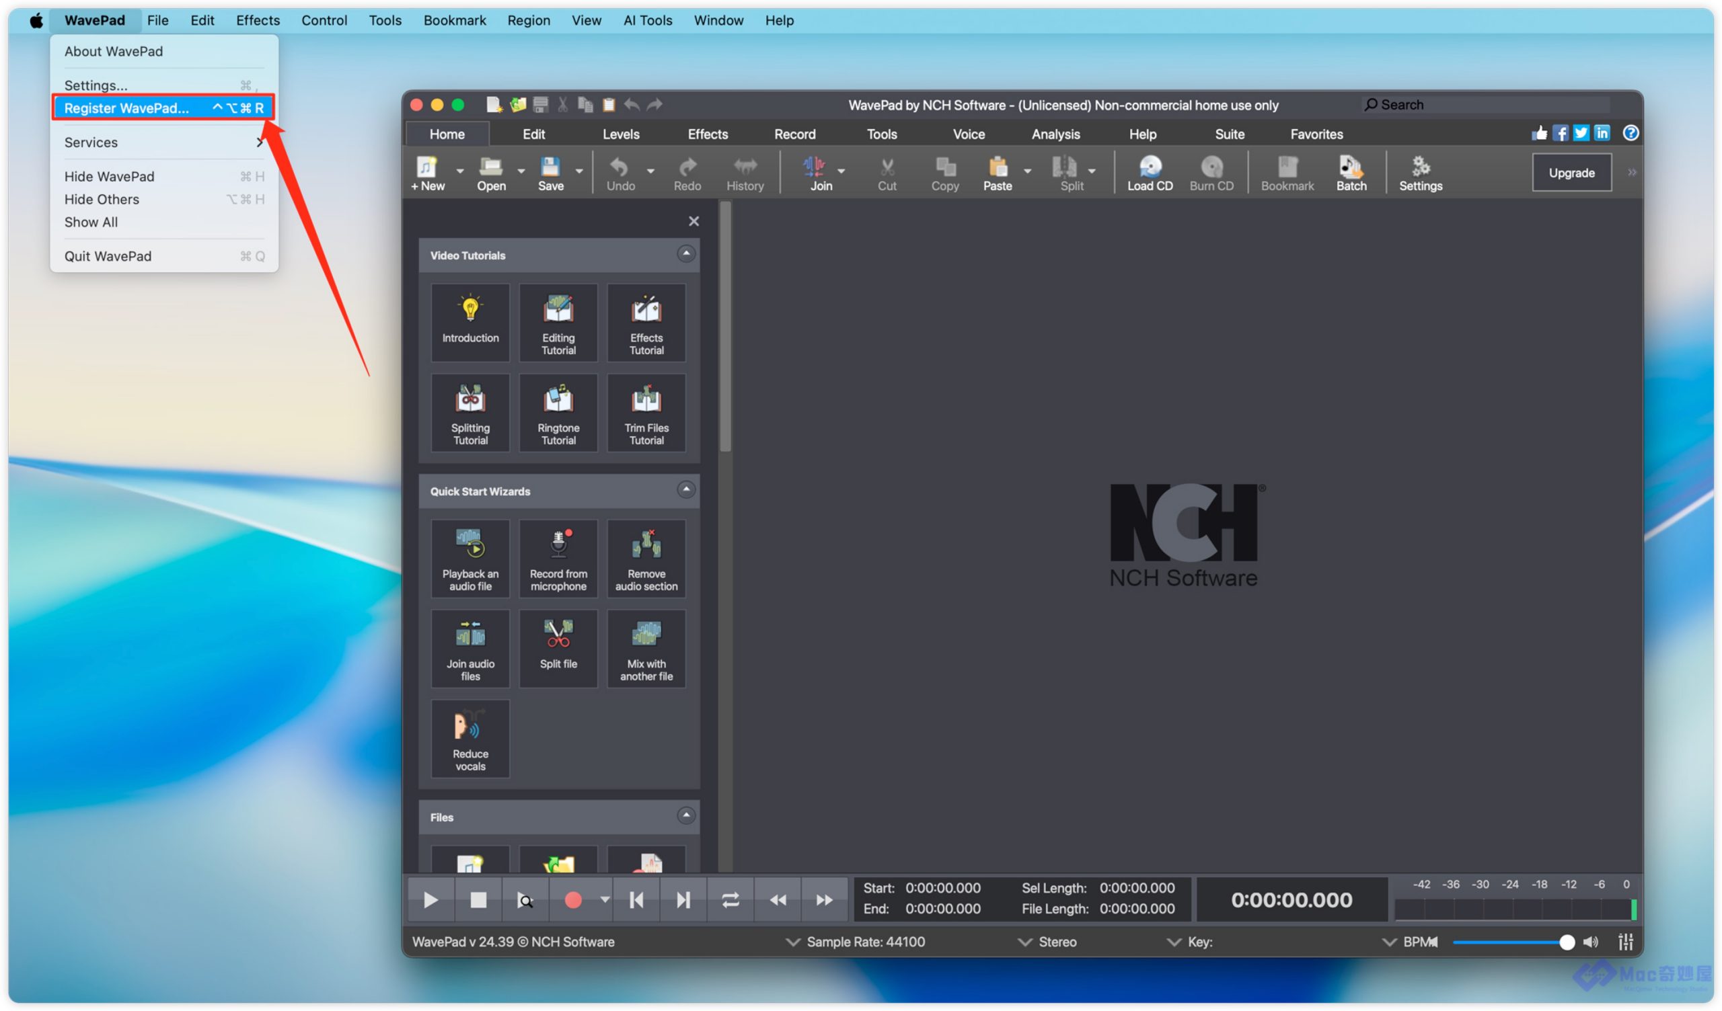Start the Split file wizard
The image size is (1722, 1011).
558,649
